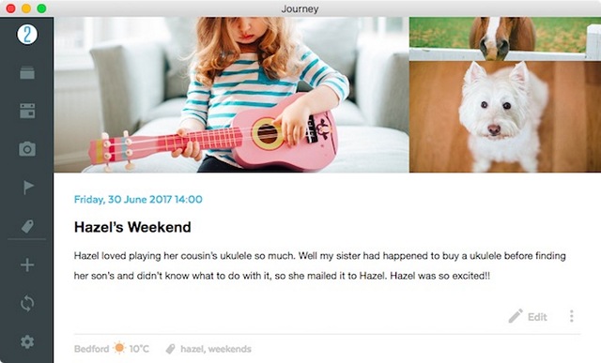Click the Bedford location label
Screen dimensions: 601x363
point(92,349)
